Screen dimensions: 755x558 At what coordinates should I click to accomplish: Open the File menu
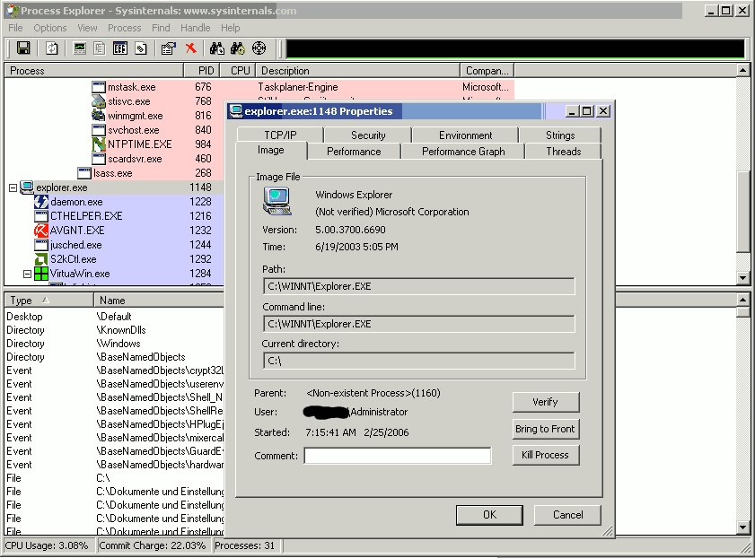15,28
